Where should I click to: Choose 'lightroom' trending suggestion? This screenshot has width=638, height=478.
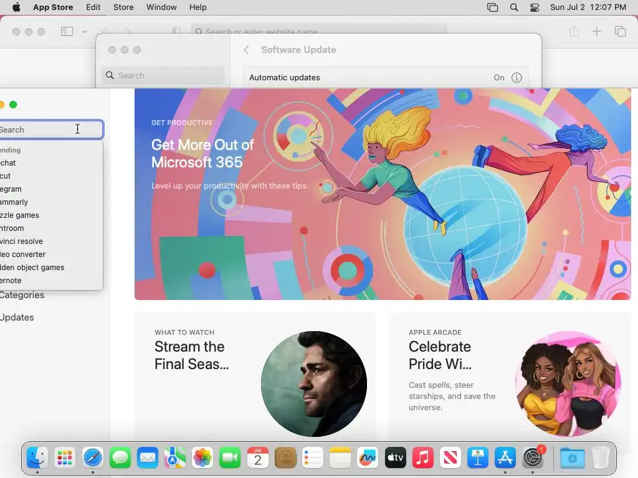[51, 228]
